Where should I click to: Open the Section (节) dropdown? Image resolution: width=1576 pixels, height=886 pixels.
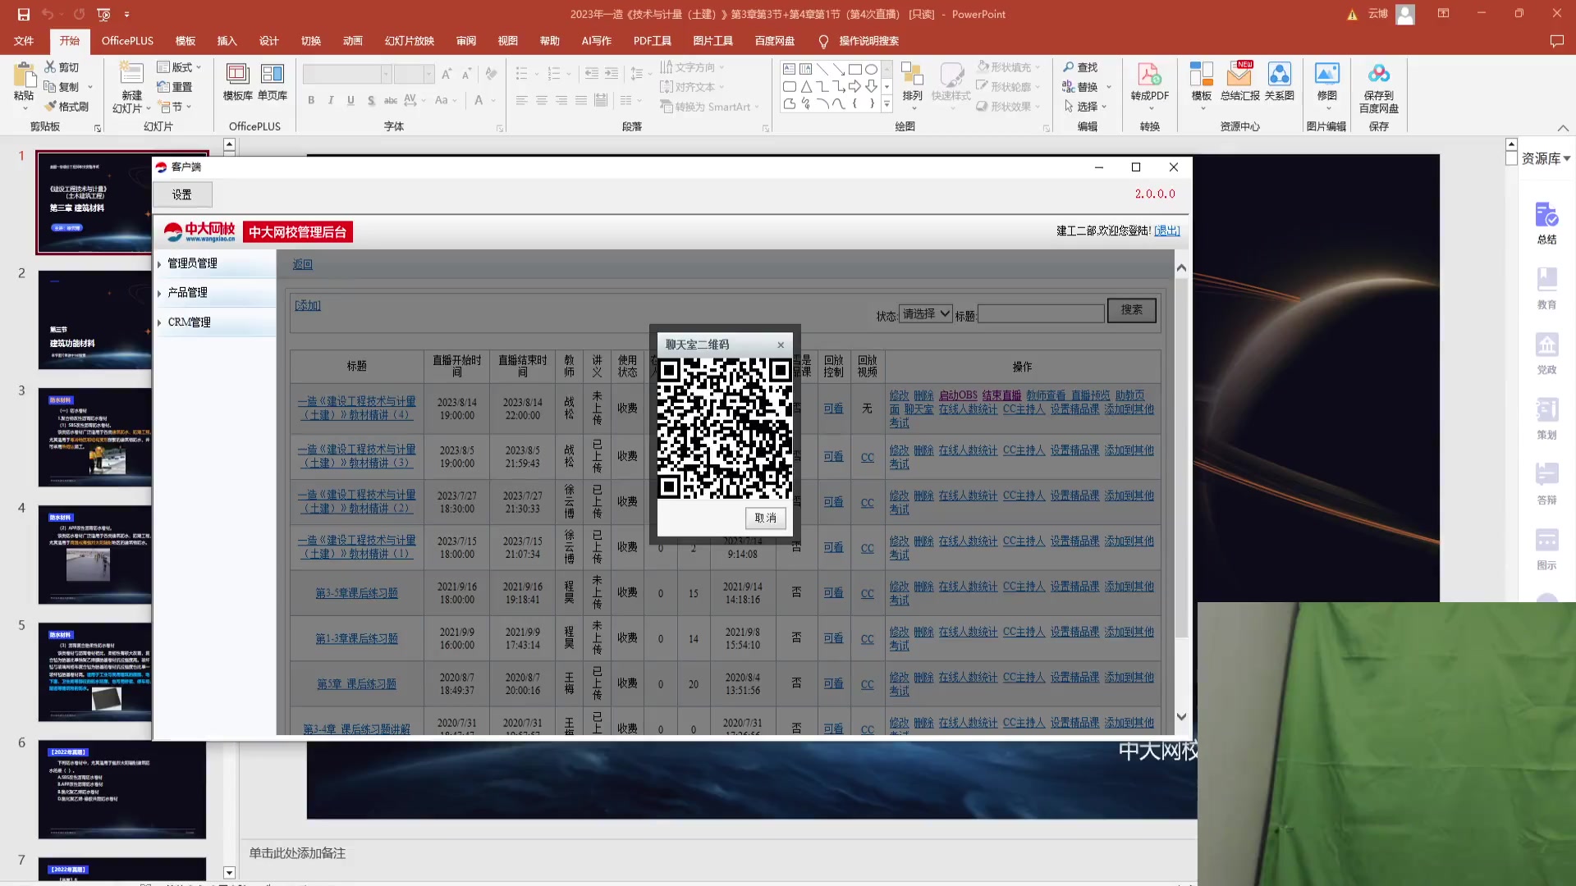pyautogui.click(x=175, y=107)
